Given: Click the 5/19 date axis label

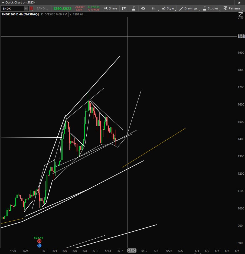Looking at the screenshot, I should pos(144,251).
